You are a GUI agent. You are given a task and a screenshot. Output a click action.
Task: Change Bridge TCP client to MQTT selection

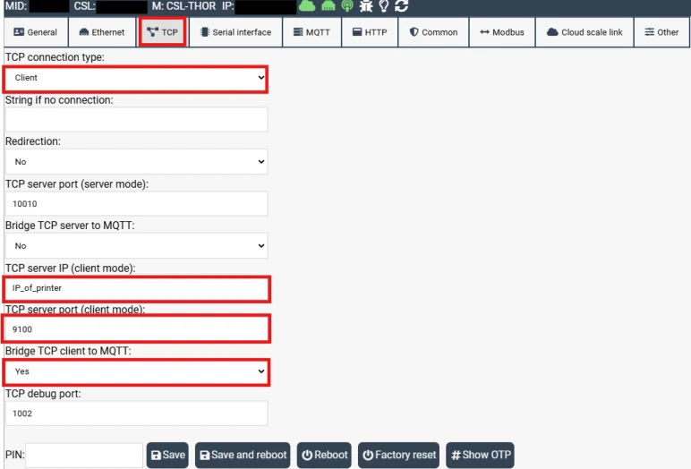[x=136, y=371]
